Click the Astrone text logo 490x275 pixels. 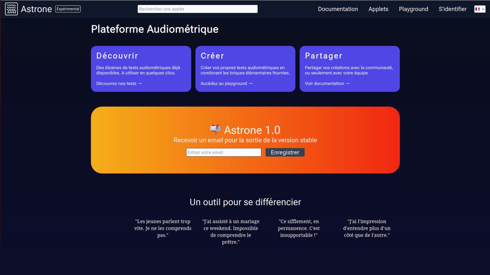click(36, 9)
